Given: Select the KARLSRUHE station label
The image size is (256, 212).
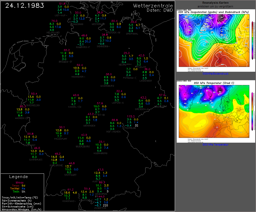Looking at the screenshot, I should pos(56,165).
